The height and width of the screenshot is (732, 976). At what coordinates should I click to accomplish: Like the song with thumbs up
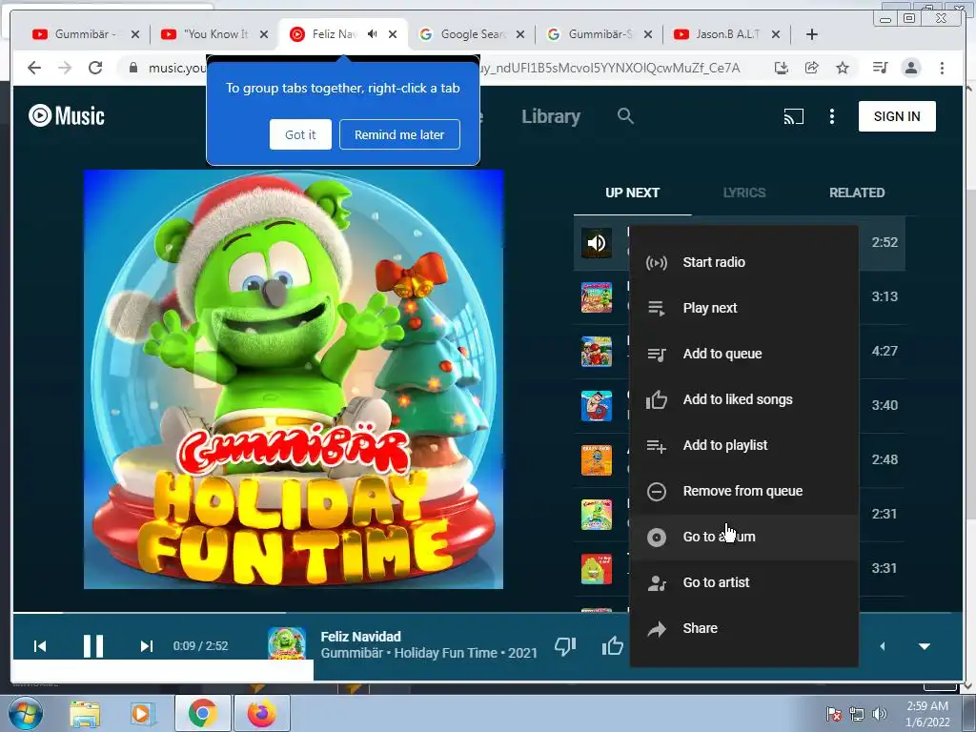tap(613, 646)
